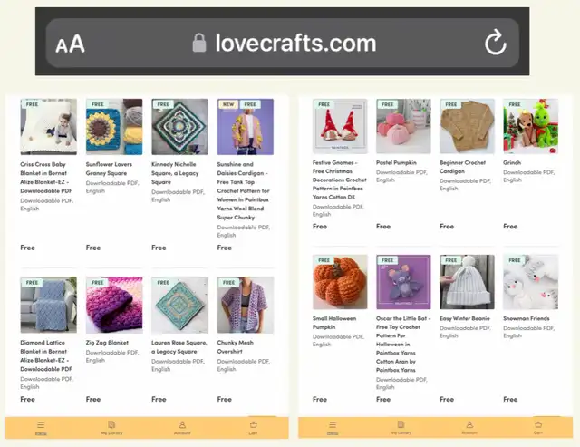Select the Zig Zag Blanket thumbnail
This screenshot has height=447, width=580.
coord(113,306)
